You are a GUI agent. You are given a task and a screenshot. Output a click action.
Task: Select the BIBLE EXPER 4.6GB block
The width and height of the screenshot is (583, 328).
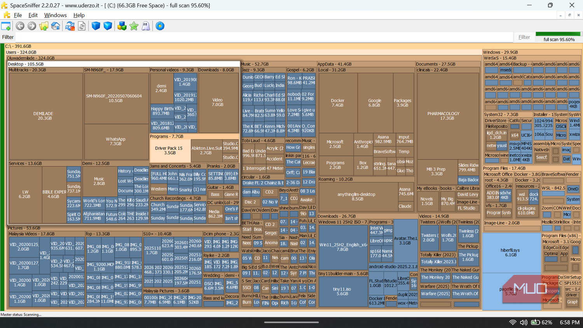pyautogui.click(x=54, y=194)
